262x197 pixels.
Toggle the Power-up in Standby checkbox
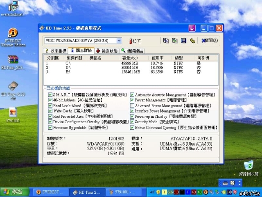(x=132, y=117)
